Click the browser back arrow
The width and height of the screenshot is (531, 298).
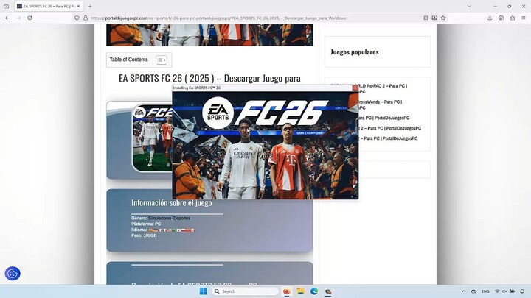click(7, 18)
